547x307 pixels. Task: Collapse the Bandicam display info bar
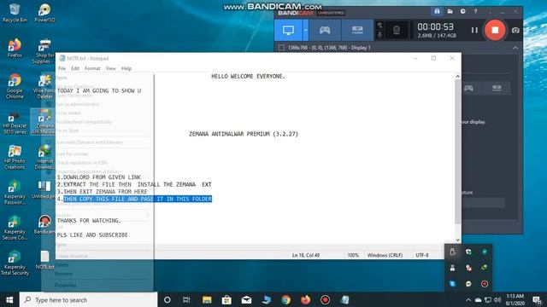515,48
